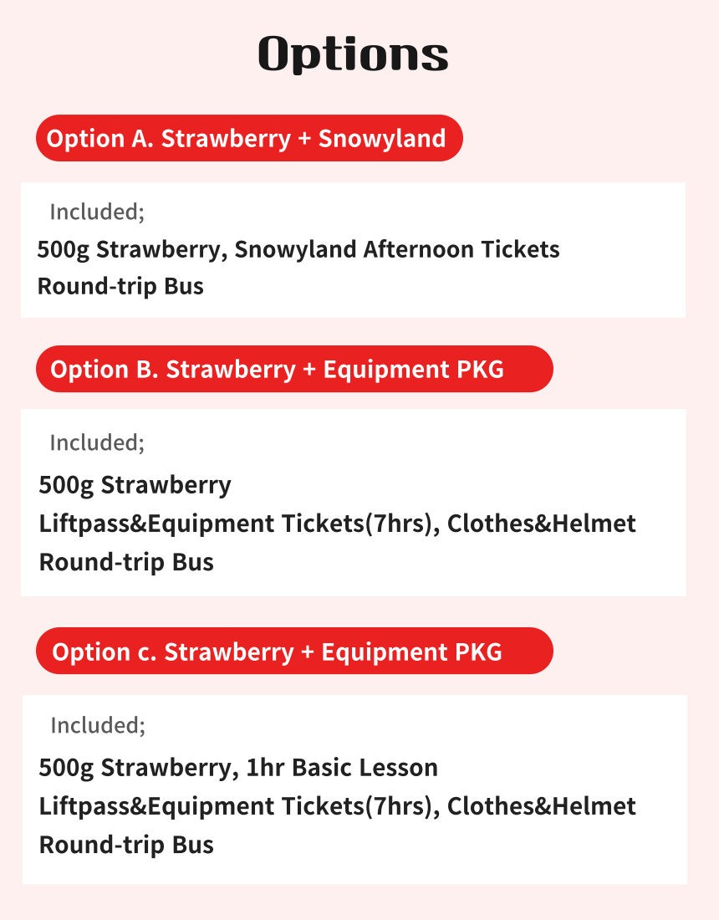Click Clothes&Helmet text in Option B
The height and width of the screenshot is (920, 719).
[x=541, y=524]
